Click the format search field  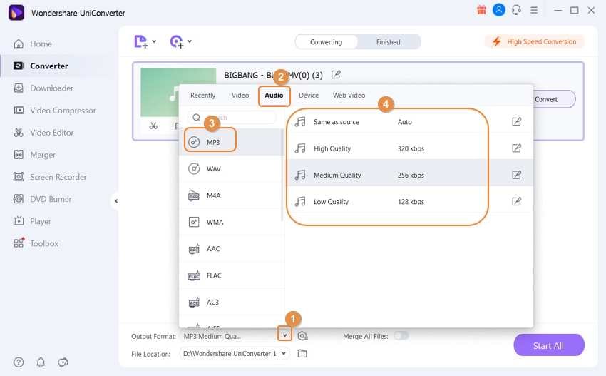tap(232, 117)
